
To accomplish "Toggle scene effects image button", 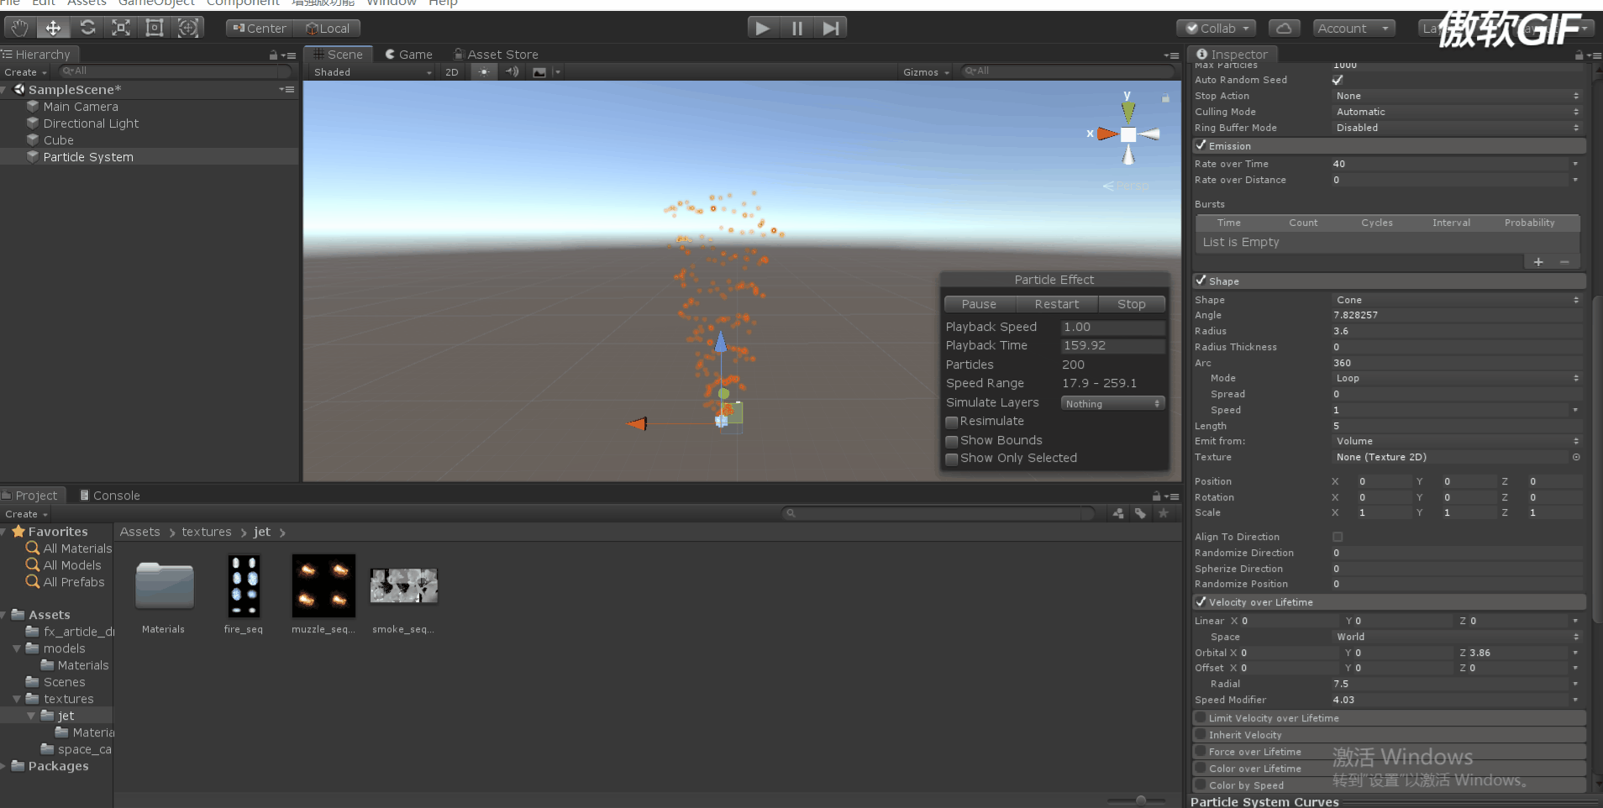I will (539, 72).
